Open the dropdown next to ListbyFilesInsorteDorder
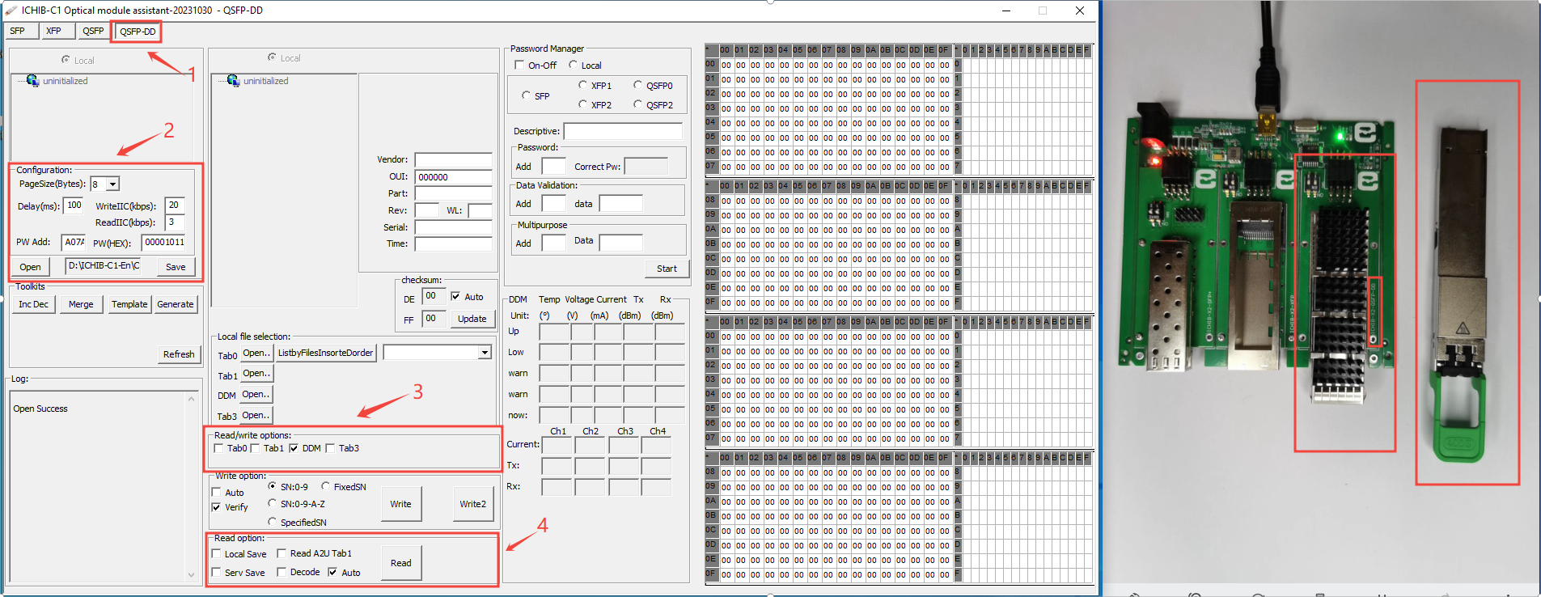1541x597 pixels. [485, 353]
